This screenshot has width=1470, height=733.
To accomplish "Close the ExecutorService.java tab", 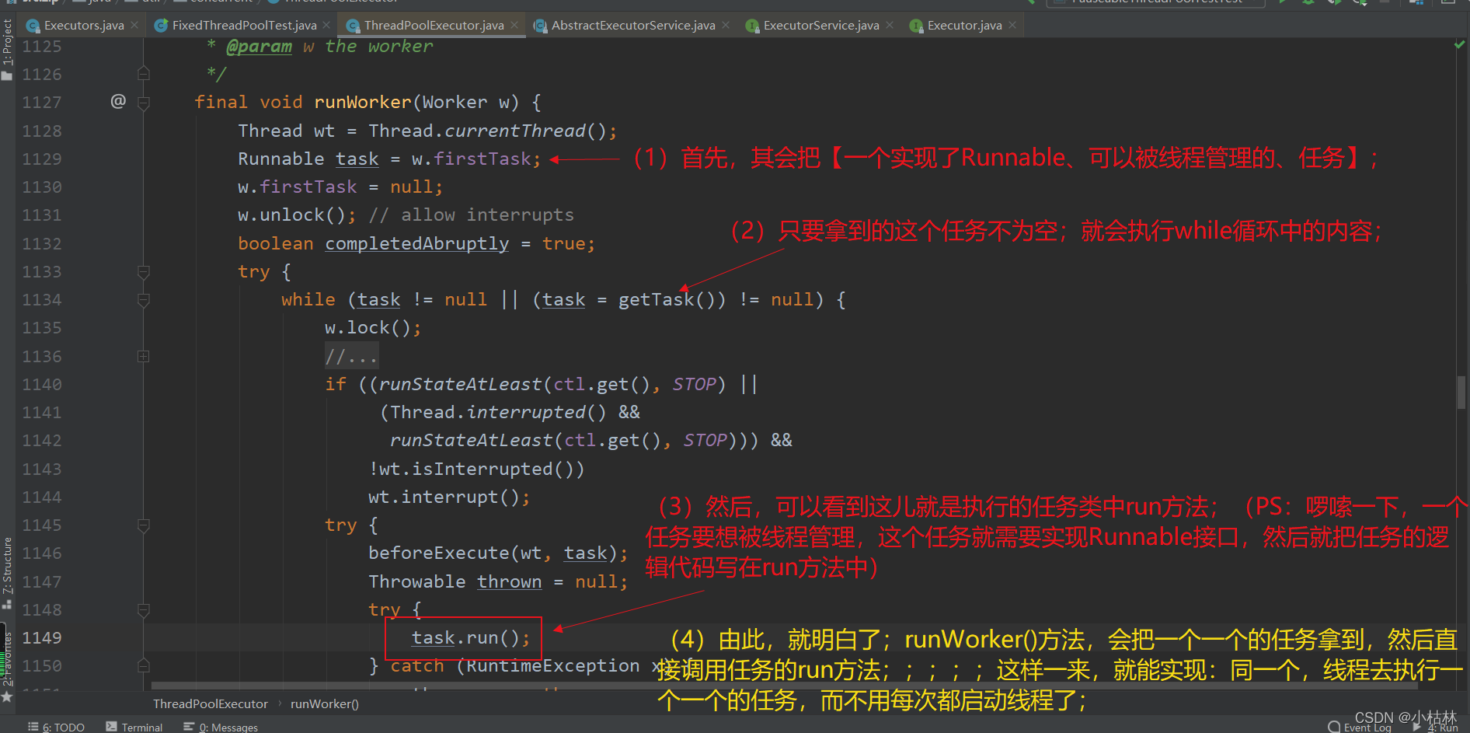I will pos(890,25).
